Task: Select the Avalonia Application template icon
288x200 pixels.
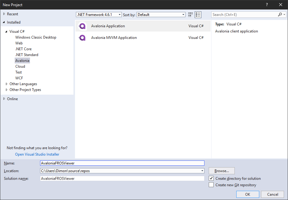Action: [x=82, y=26]
